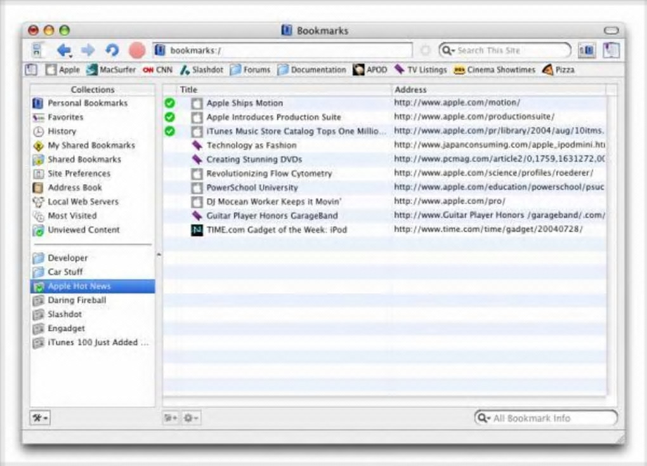Click the Creating Stunning DVDs bookmark icon
The width and height of the screenshot is (647, 466).
tap(197, 159)
